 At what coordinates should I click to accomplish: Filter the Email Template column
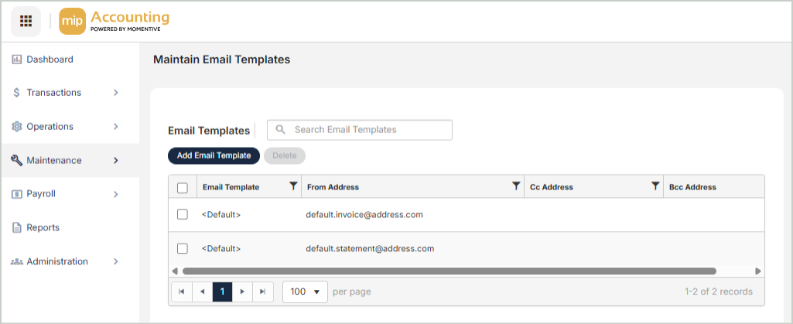[x=293, y=186]
